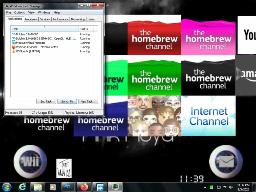Click the End Task button

tap(46, 101)
